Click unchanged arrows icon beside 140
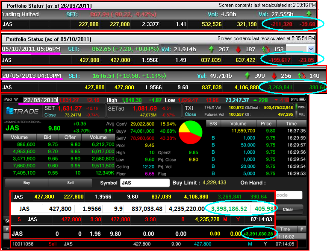Image resolution: width=327 pixels, height=251 pixels. coord(301,76)
